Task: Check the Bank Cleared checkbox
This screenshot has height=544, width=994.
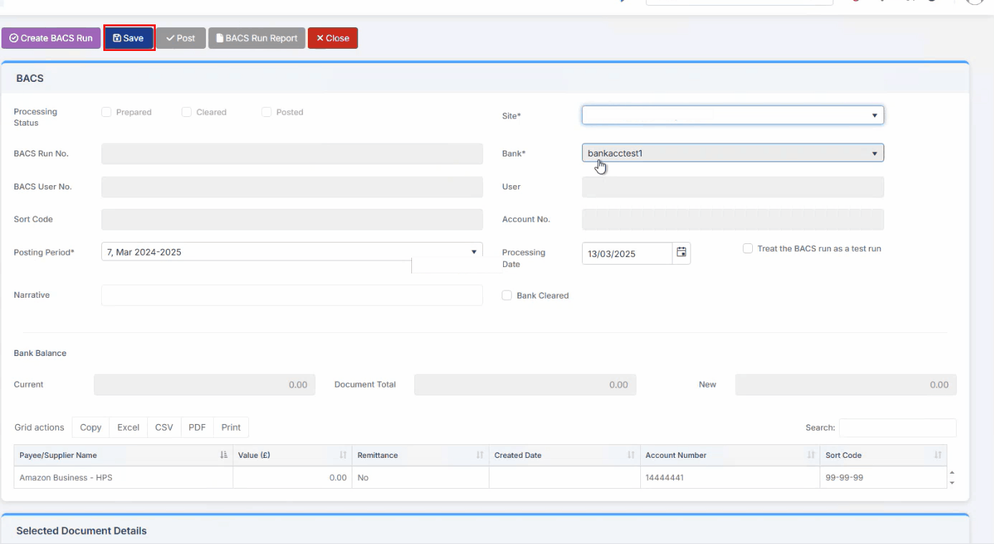Action: (507, 295)
